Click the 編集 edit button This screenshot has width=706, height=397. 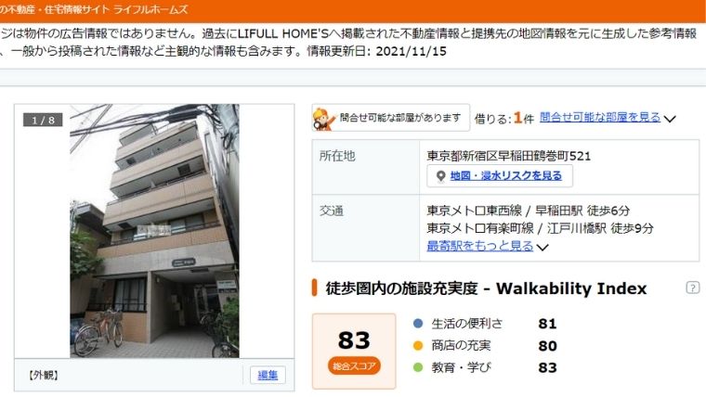click(268, 375)
